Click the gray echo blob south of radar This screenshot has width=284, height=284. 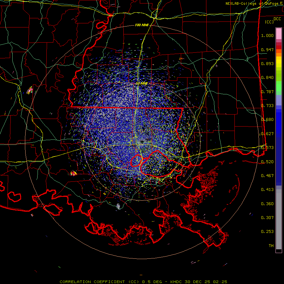point(118,206)
